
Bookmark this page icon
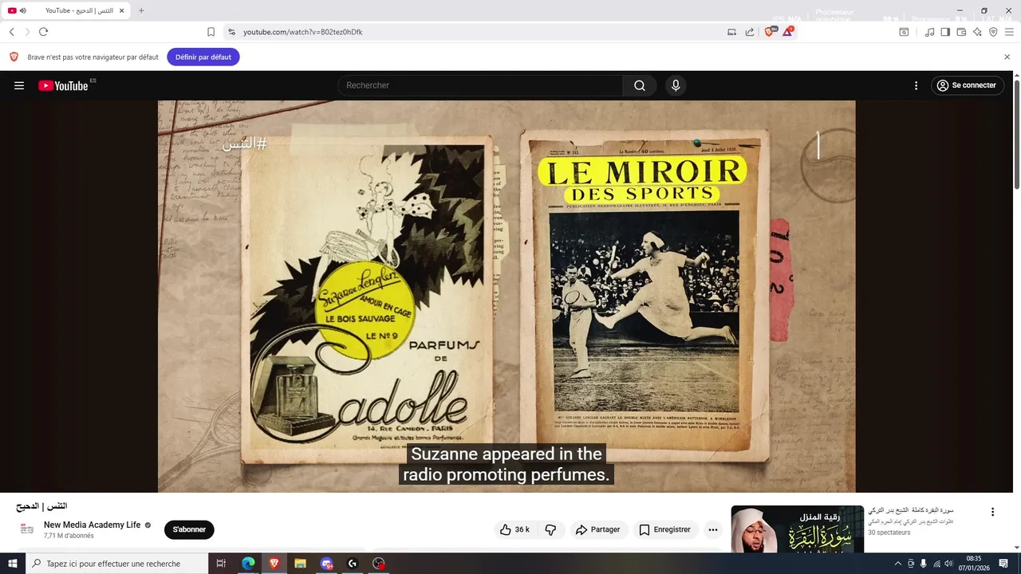click(211, 32)
